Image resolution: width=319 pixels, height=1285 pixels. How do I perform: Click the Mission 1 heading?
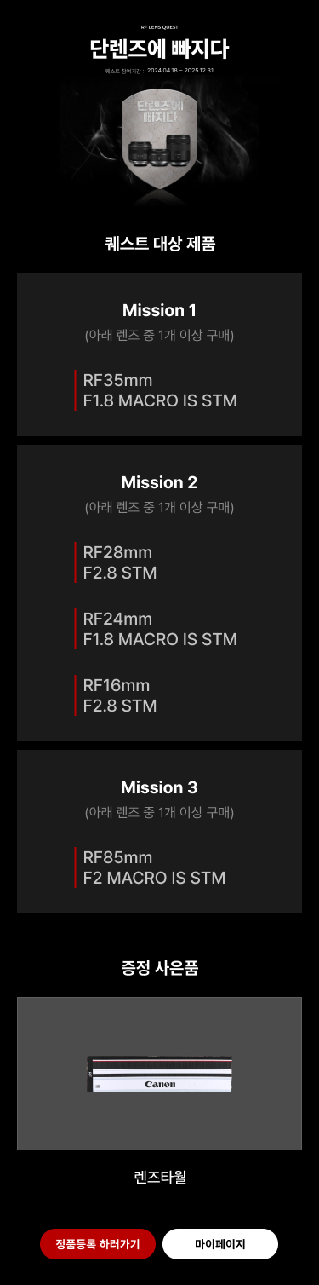click(x=160, y=310)
